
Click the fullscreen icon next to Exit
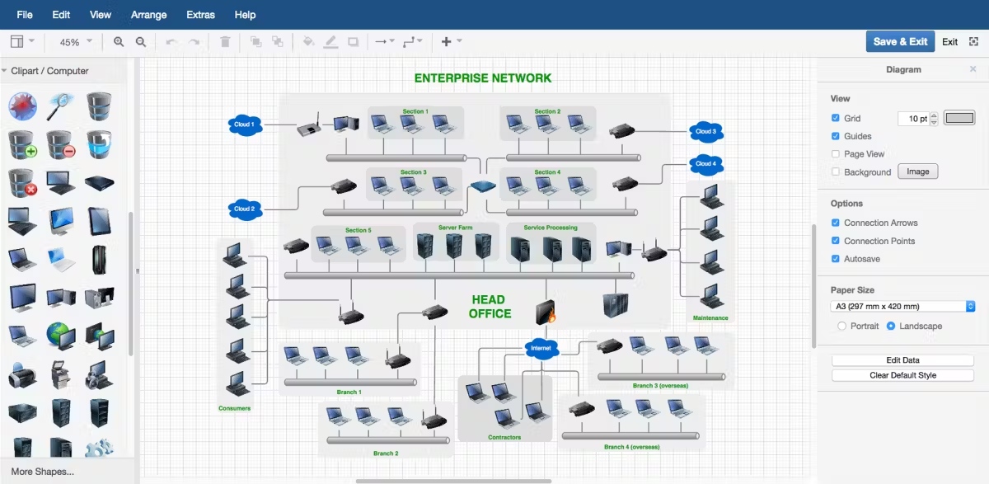pyautogui.click(x=973, y=41)
